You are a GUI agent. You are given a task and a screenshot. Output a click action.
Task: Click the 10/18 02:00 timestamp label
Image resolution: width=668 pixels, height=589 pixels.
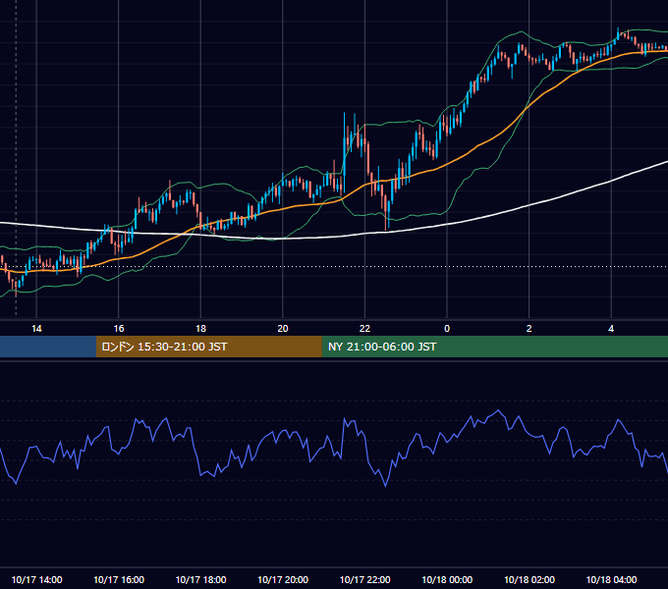(529, 579)
